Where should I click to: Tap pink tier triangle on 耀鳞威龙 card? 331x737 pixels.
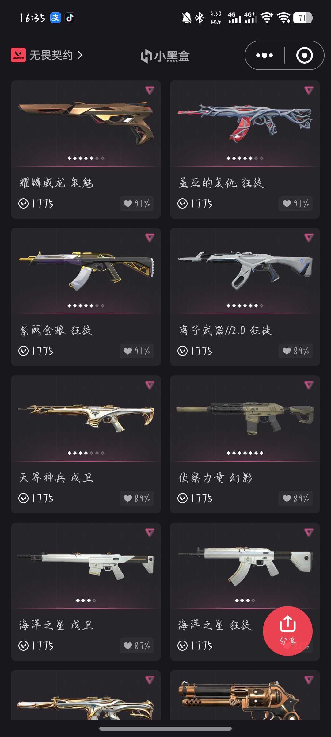(150, 90)
